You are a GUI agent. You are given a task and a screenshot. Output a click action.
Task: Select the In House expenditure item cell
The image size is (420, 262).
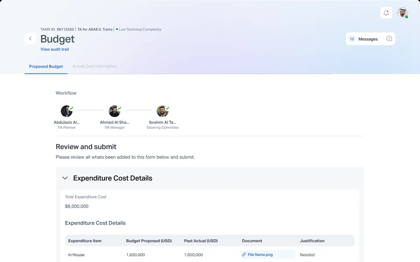[76, 255]
